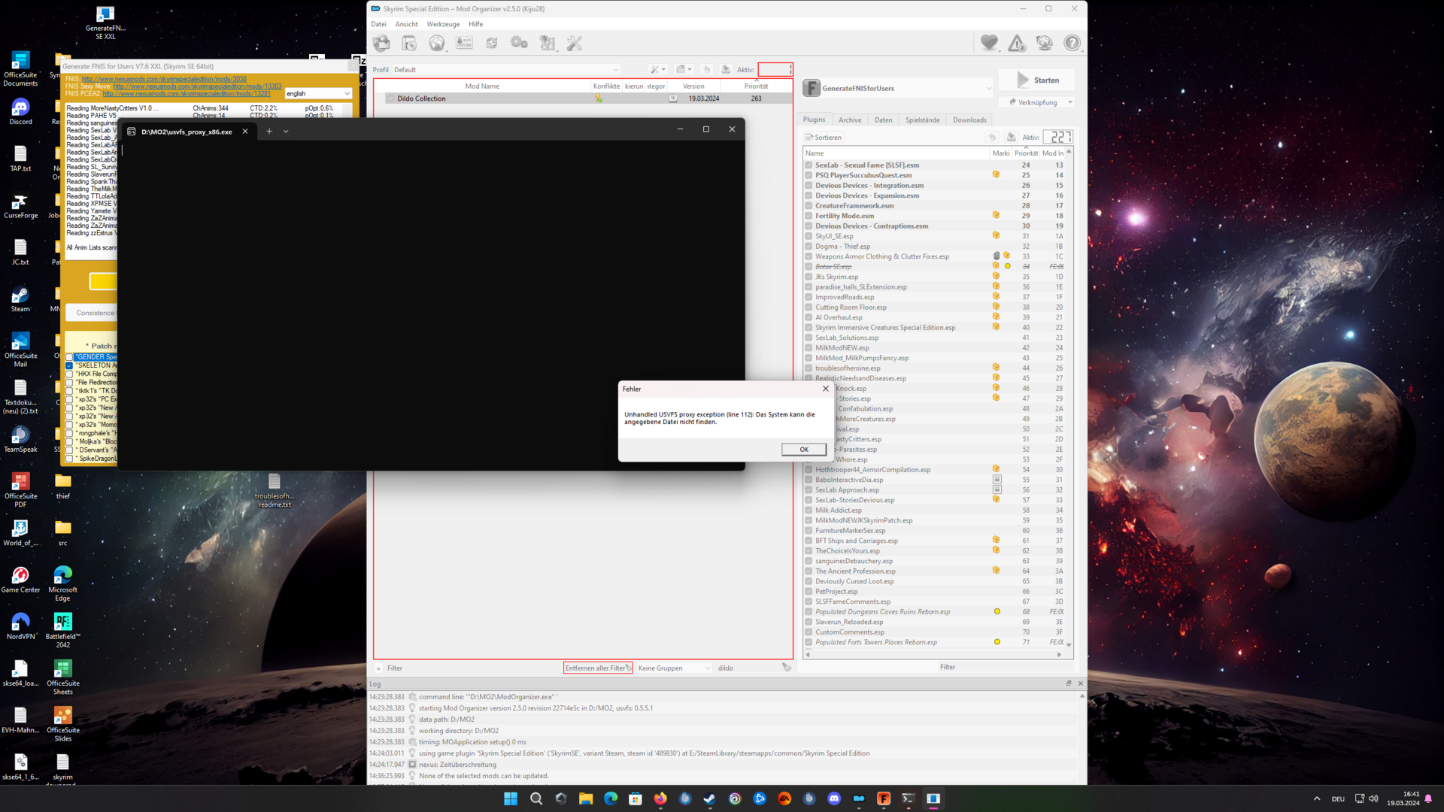Click the restore backup icon above mod list

tap(706, 69)
